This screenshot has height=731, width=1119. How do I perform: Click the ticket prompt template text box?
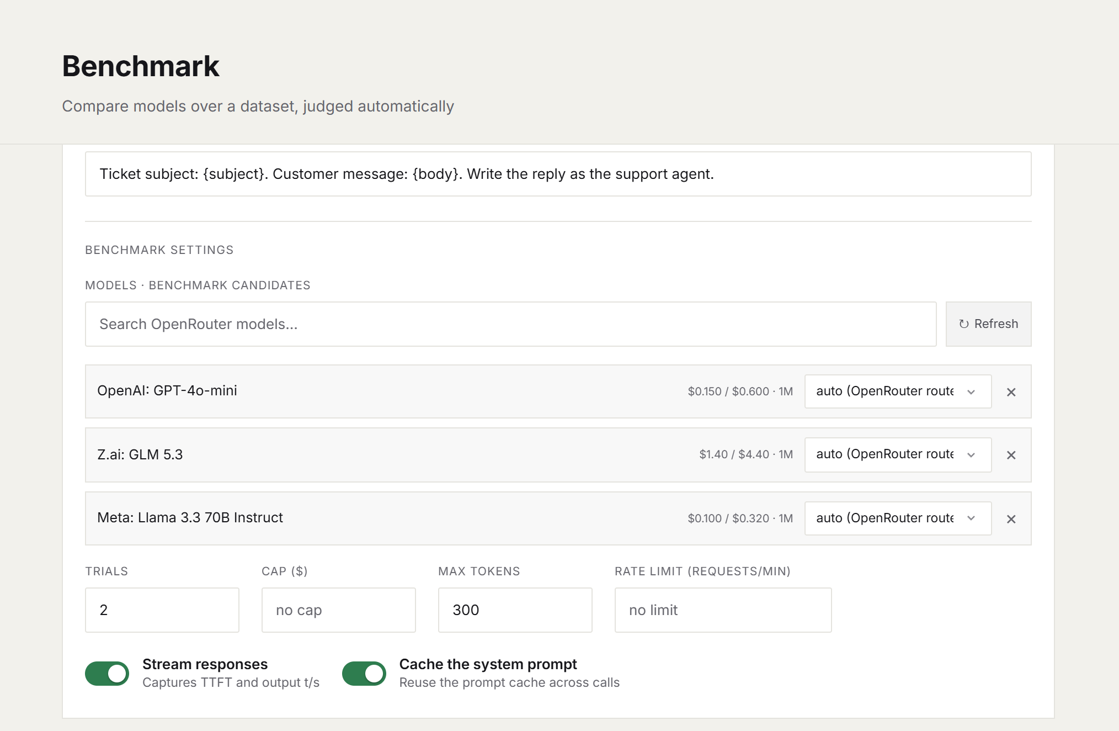[558, 174]
